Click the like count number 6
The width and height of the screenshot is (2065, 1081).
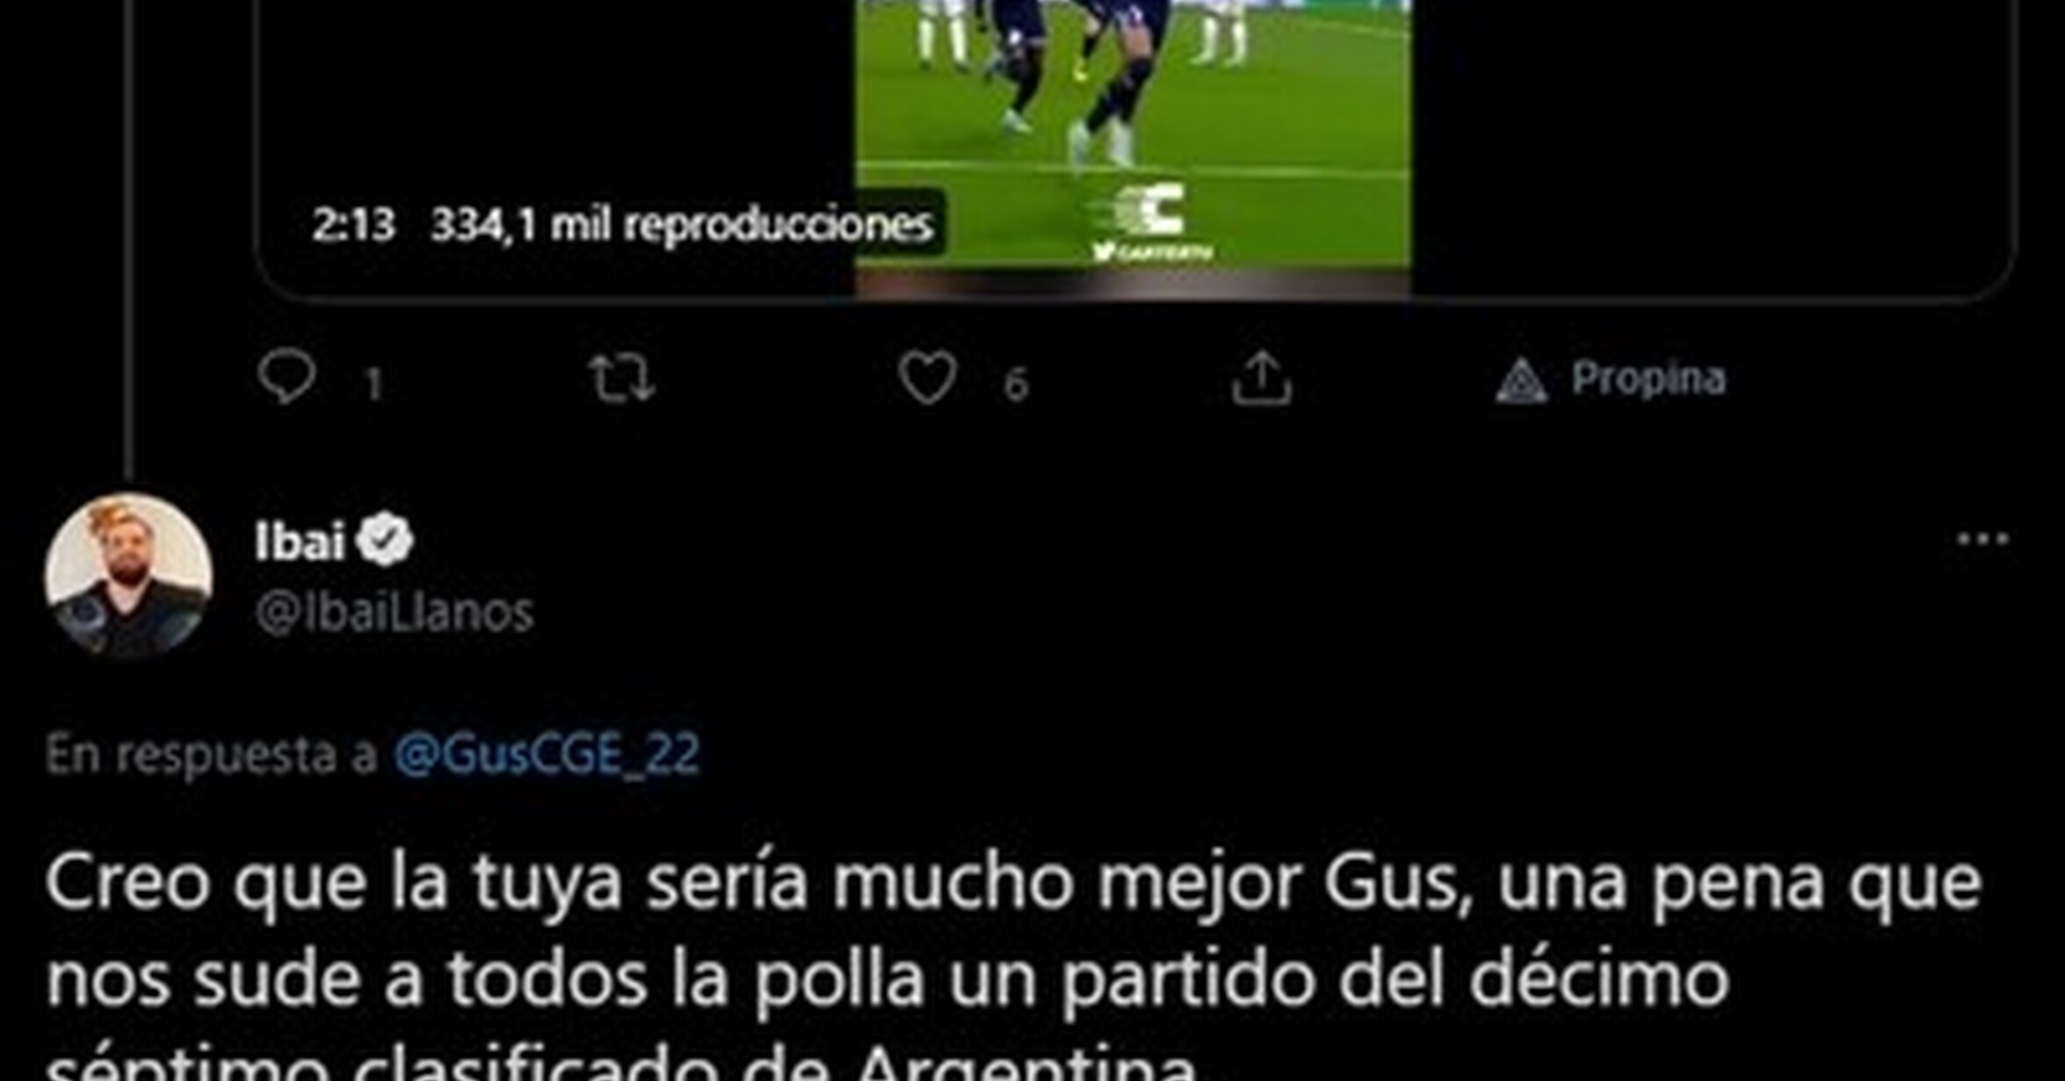point(1016,384)
